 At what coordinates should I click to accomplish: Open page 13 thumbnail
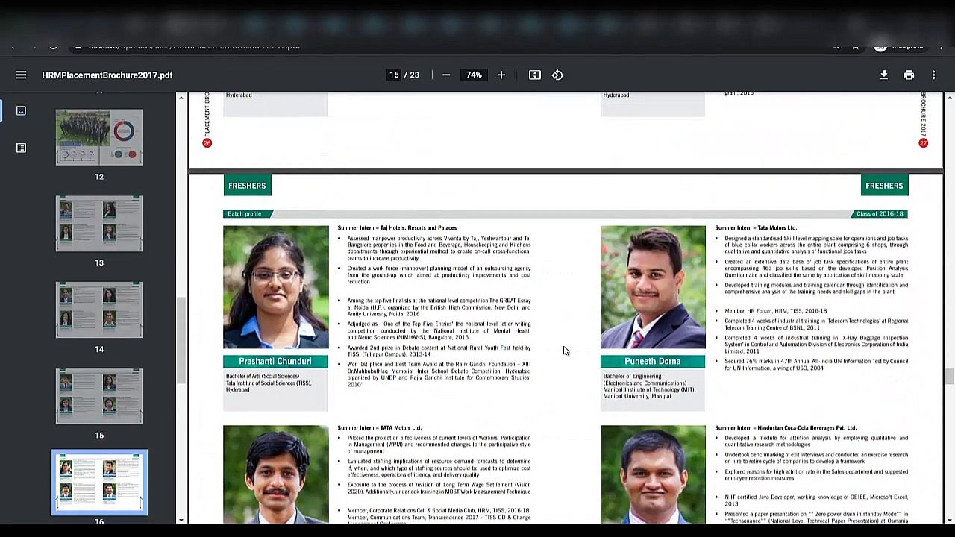(x=99, y=224)
